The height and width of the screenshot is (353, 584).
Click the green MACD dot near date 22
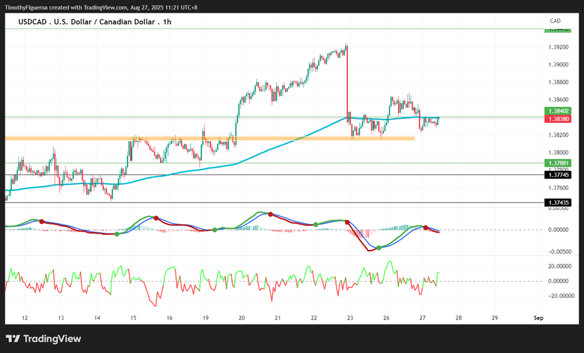pos(316,224)
